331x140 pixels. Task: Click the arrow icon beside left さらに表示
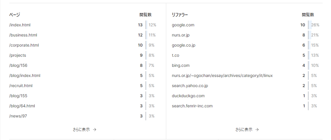(94, 130)
